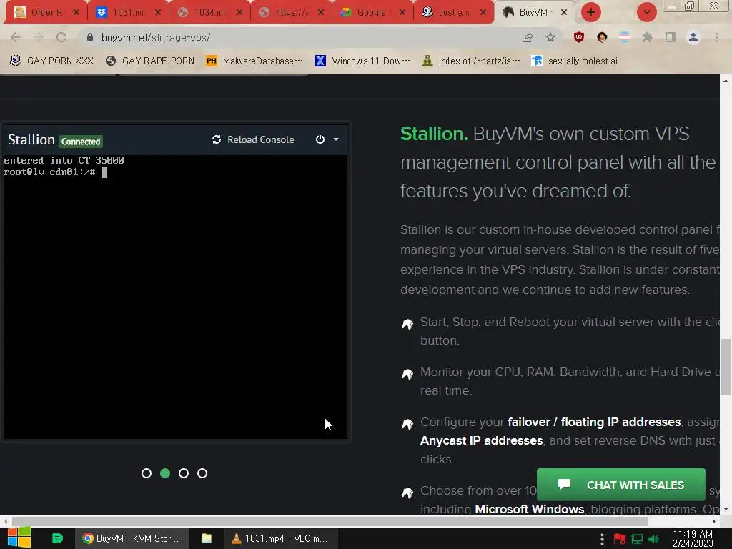The height and width of the screenshot is (549, 732).
Task: Select the fourth carousel dot
Action: coord(202,473)
